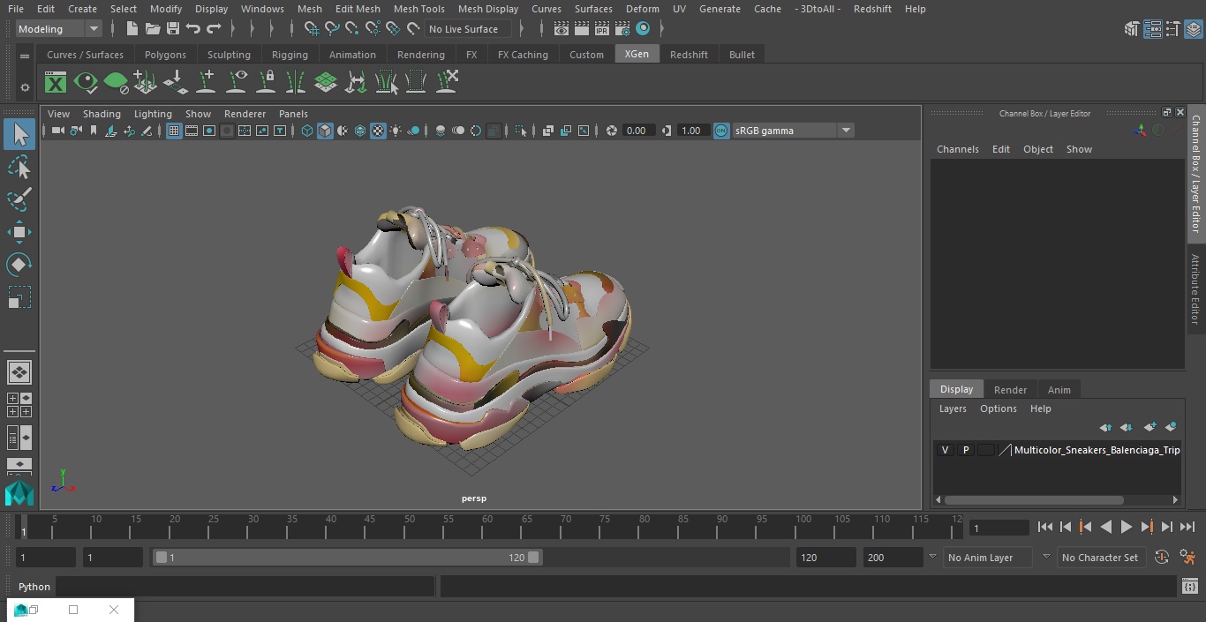The width and height of the screenshot is (1206, 622).
Task: Select the Paint Selection tool
Action: (19, 199)
